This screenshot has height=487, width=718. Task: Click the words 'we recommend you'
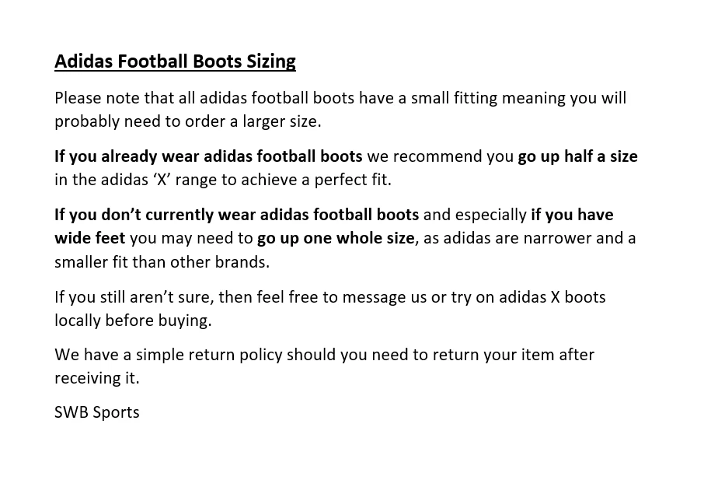(x=440, y=156)
